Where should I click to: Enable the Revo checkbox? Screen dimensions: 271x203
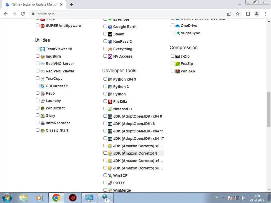(38, 93)
